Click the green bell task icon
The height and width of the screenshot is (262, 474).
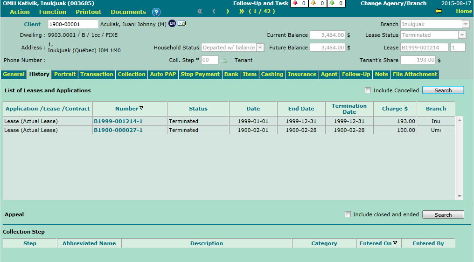(x=332, y=3)
